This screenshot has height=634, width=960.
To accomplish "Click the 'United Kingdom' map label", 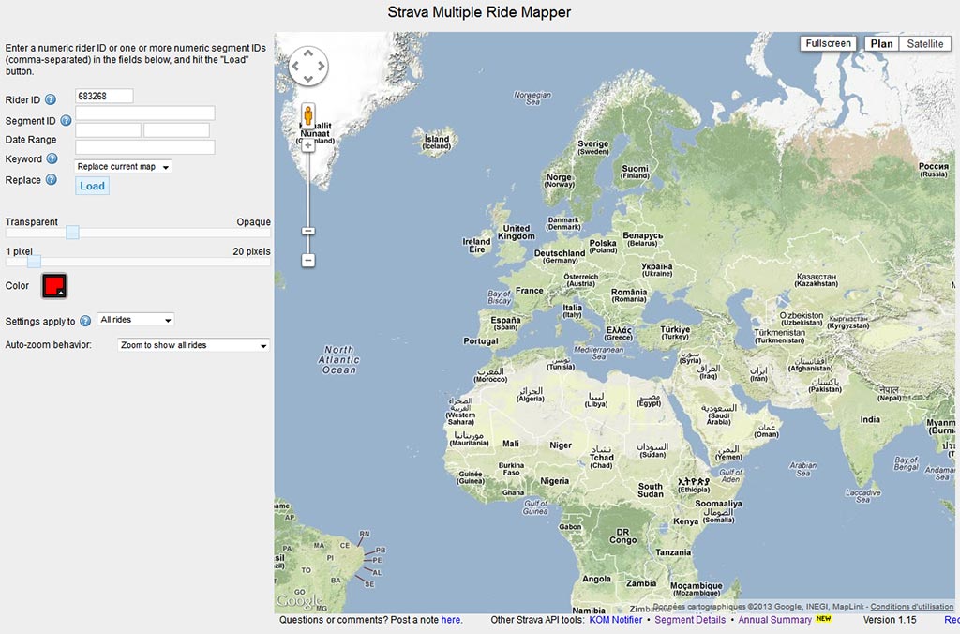I will click(x=517, y=233).
